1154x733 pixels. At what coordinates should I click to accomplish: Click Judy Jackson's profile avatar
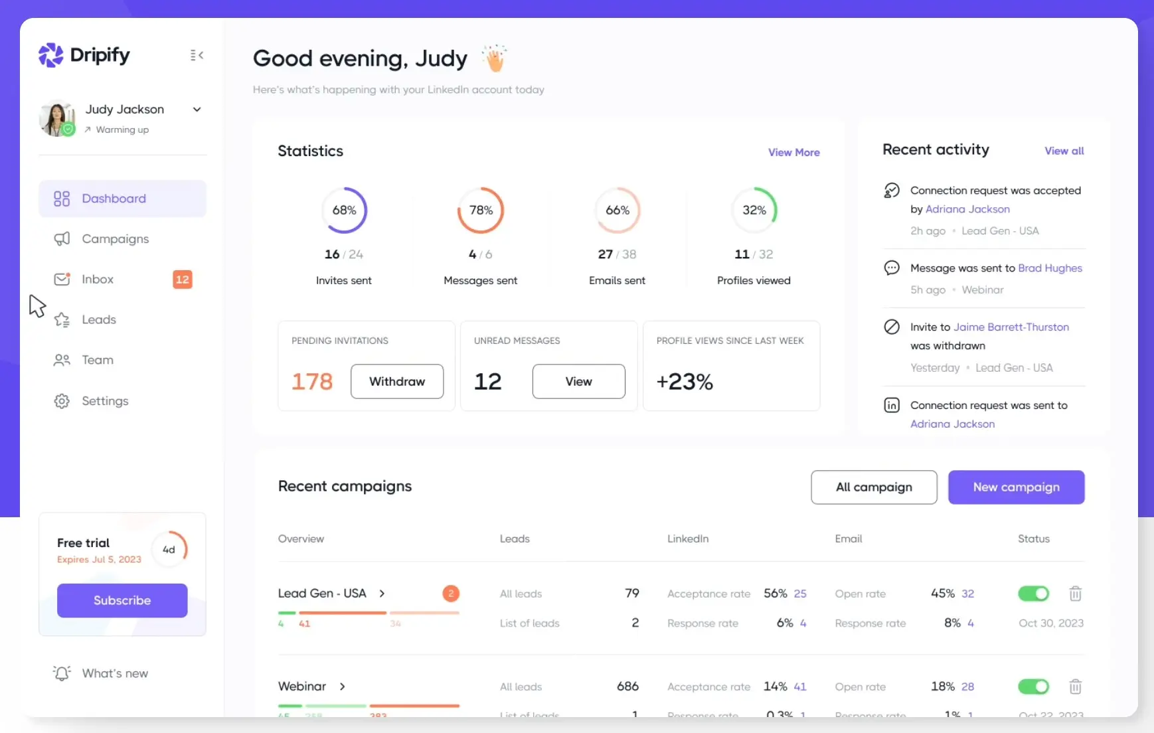(57, 118)
